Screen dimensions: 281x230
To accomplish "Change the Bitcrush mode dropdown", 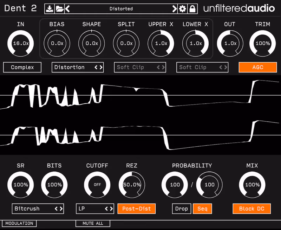I will tap(38, 209).
